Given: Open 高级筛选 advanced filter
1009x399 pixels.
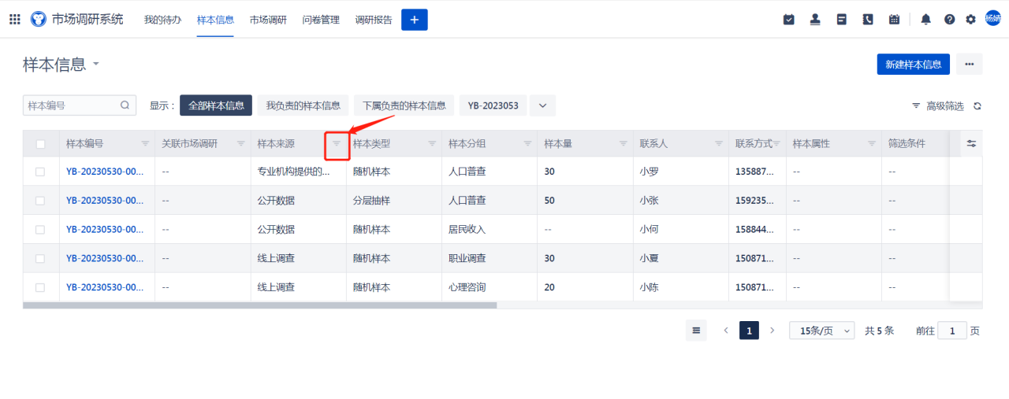Looking at the screenshot, I should pos(938,106).
